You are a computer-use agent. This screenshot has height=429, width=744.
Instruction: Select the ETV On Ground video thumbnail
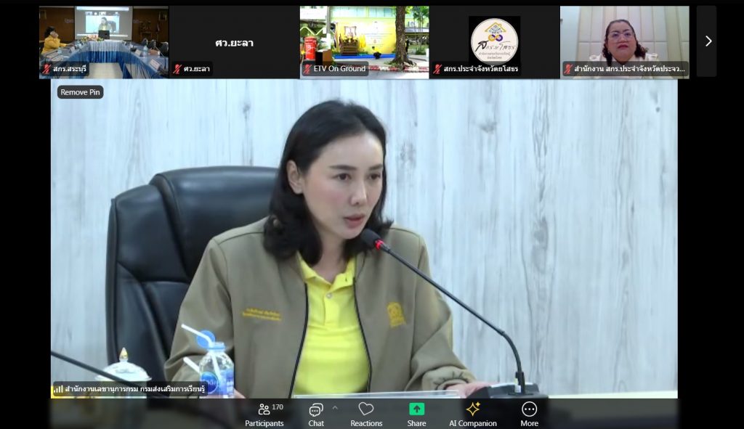point(364,36)
